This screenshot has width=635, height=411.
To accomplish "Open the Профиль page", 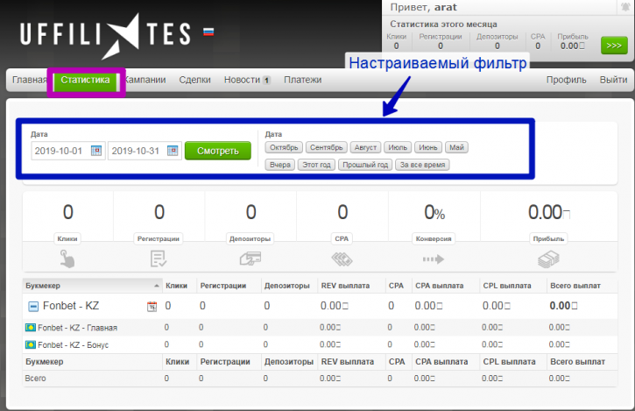I will [x=566, y=80].
